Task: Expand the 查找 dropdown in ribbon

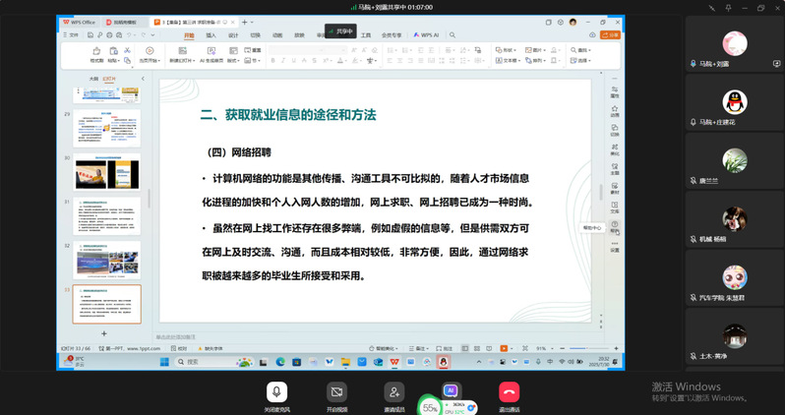Action: 581,50
